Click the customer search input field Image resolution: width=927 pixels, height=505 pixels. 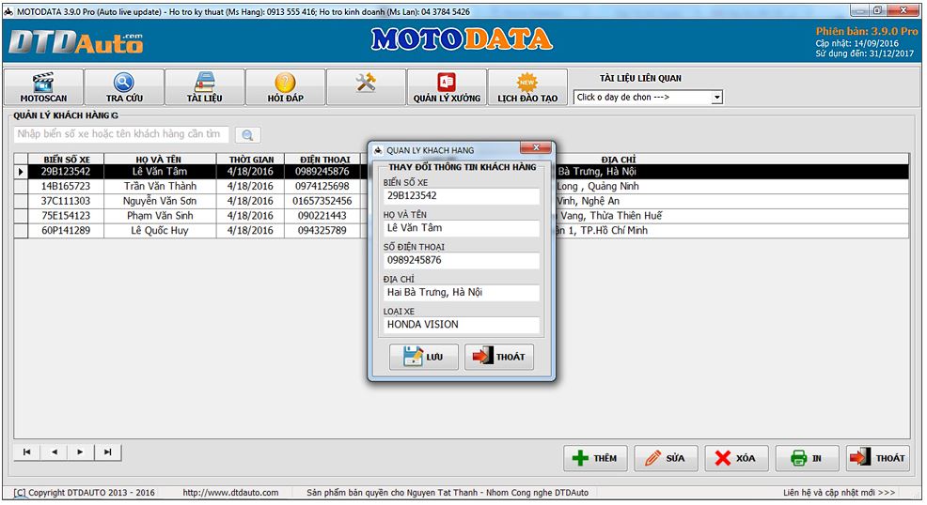pyautogui.click(x=121, y=134)
